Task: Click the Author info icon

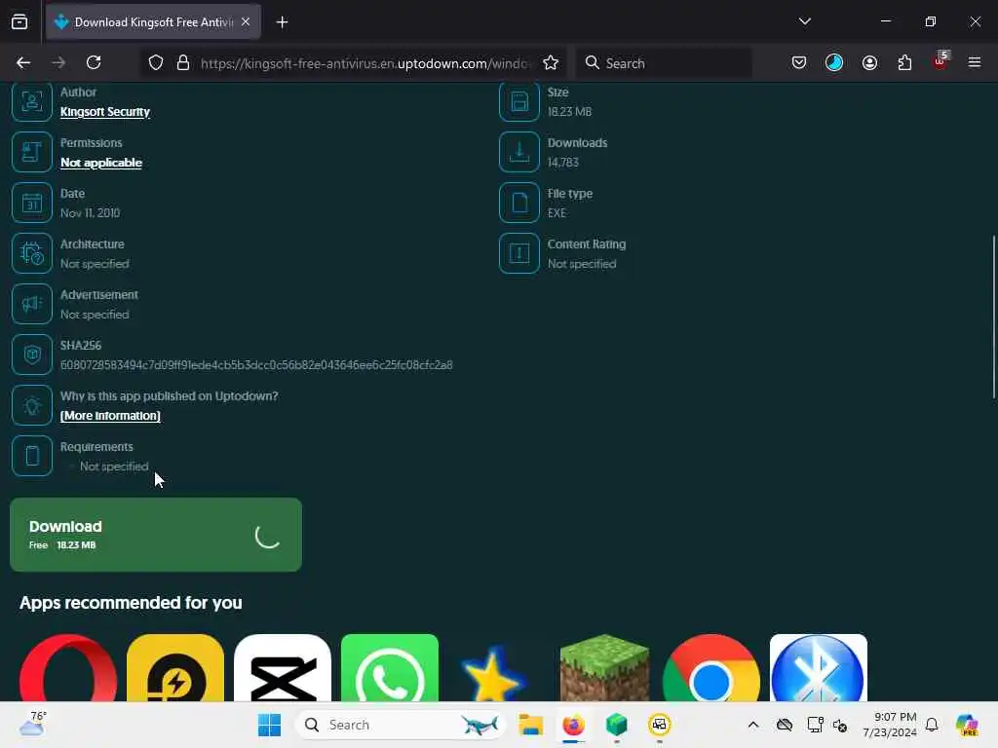Action: point(32,101)
